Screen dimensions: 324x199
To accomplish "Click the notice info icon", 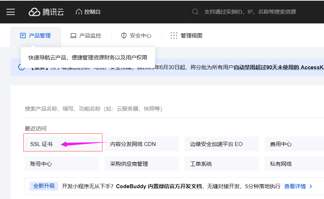I will click(x=22, y=67).
